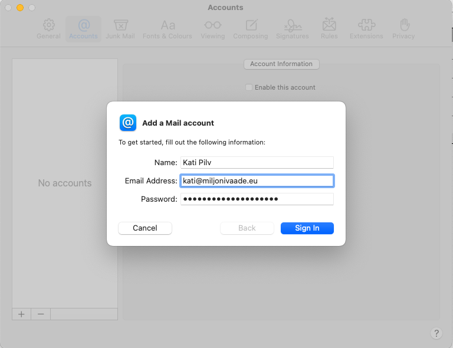Sign In to the mail account

coord(307,228)
